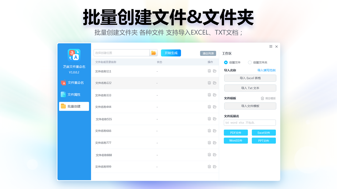Delete the 文件名称777 row with trash icon

pos(209,143)
